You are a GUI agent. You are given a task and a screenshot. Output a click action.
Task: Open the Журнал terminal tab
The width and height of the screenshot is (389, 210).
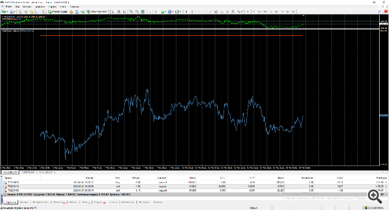click(x=158, y=202)
